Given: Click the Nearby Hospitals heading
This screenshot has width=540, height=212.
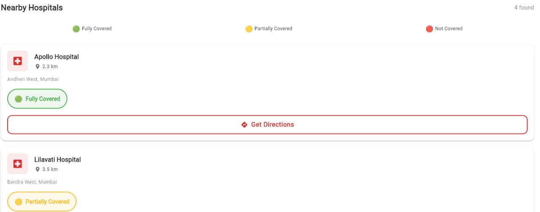Looking at the screenshot, I should [32, 8].
